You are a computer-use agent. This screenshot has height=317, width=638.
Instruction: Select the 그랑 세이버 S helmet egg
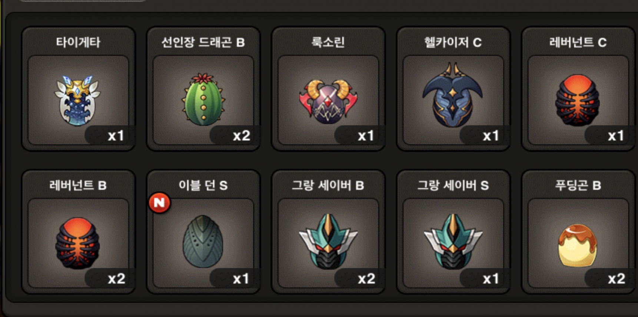[x=453, y=241]
